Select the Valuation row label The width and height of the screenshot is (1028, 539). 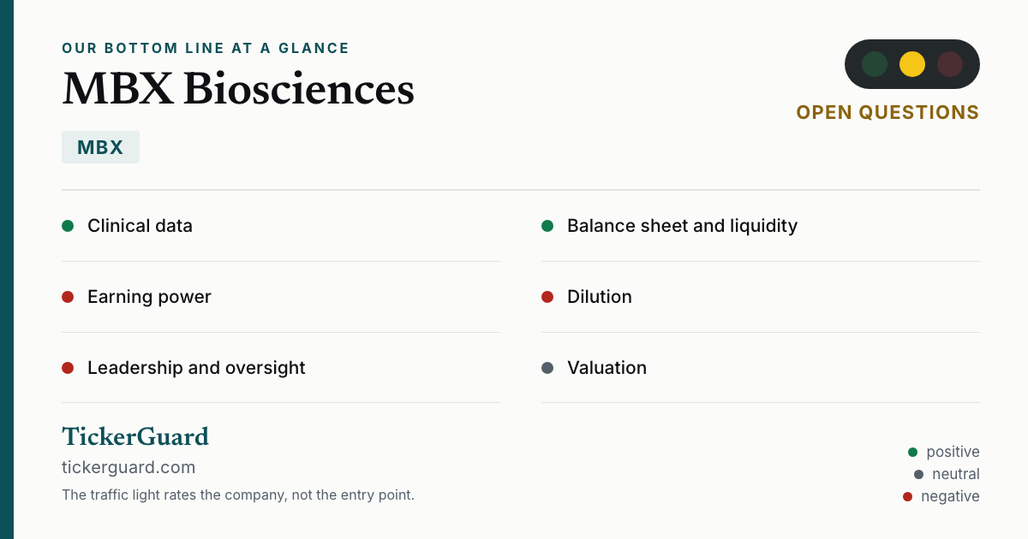(607, 368)
